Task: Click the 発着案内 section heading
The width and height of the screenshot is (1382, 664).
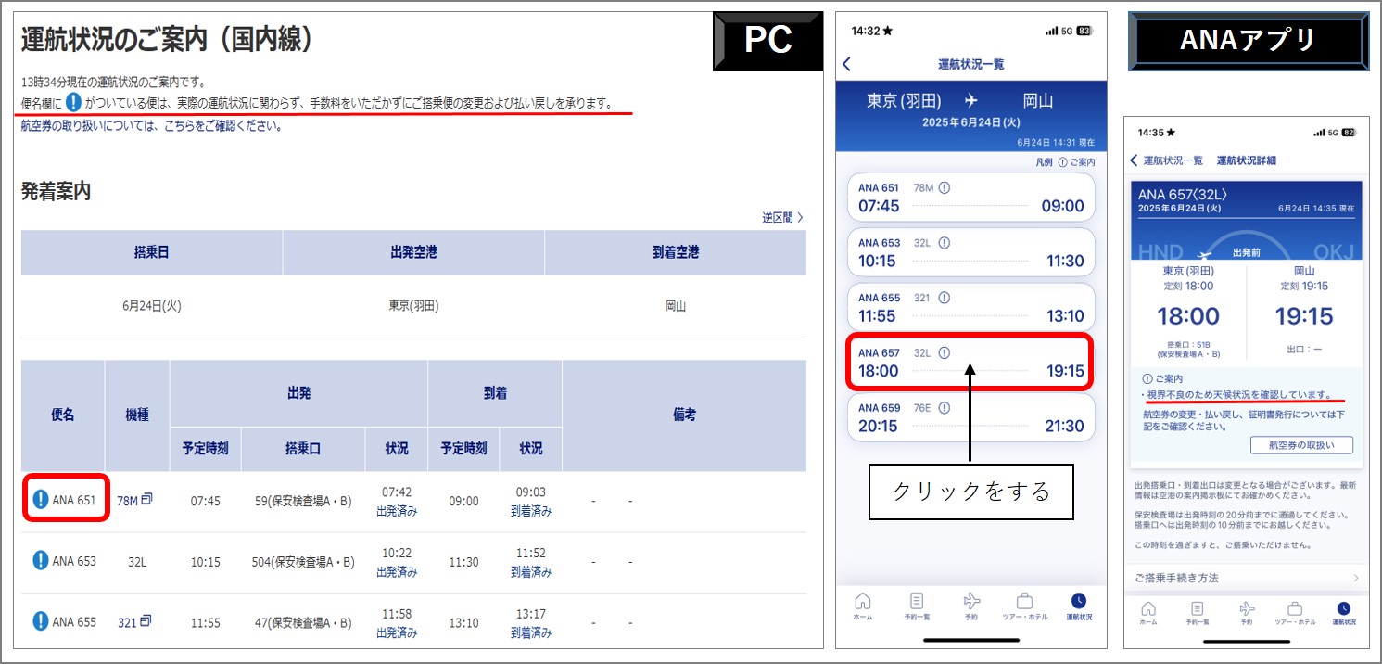Action: [x=56, y=192]
